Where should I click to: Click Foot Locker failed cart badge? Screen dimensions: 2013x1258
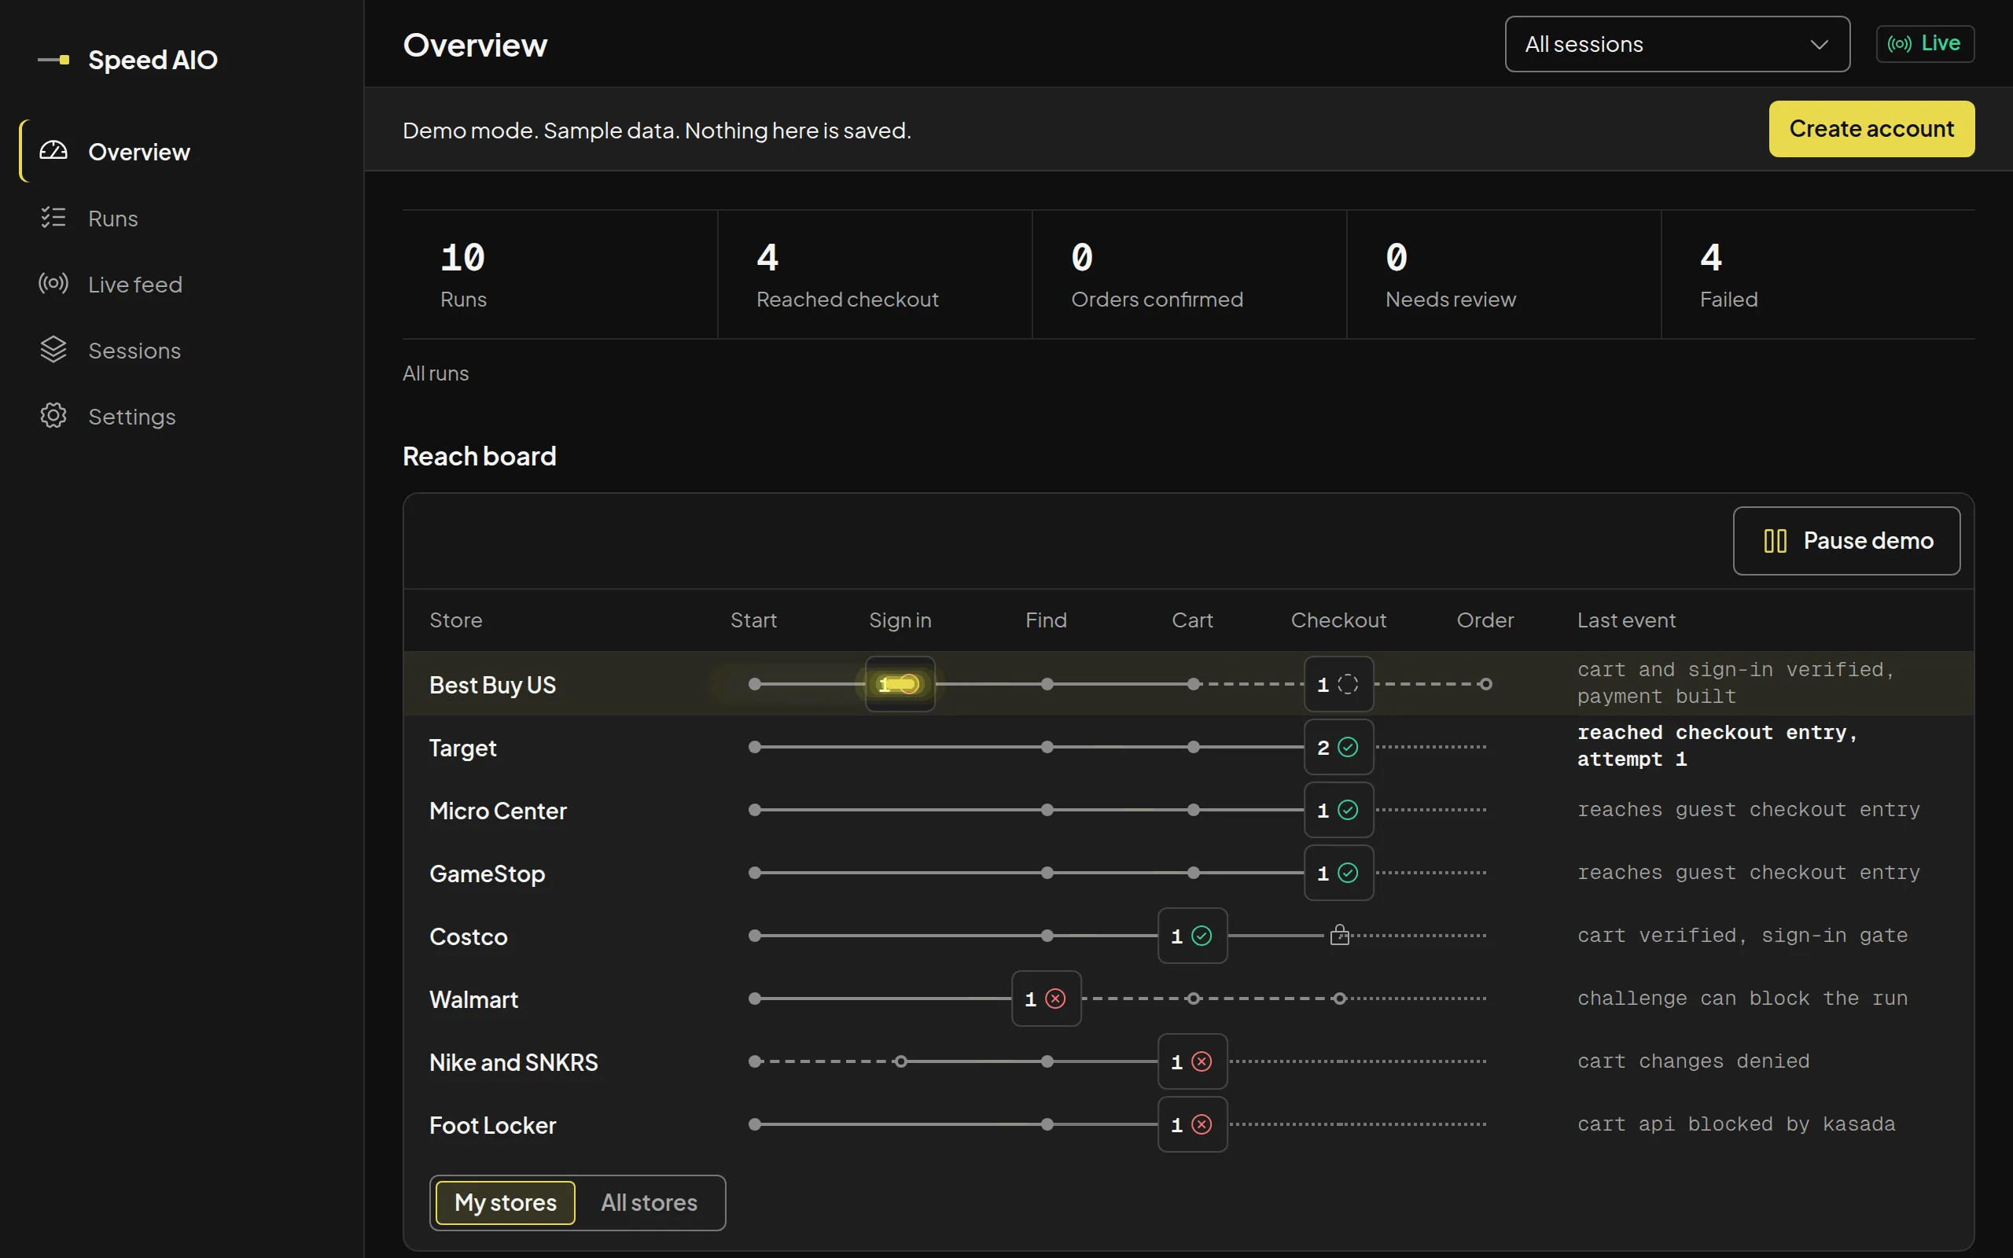click(x=1192, y=1125)
